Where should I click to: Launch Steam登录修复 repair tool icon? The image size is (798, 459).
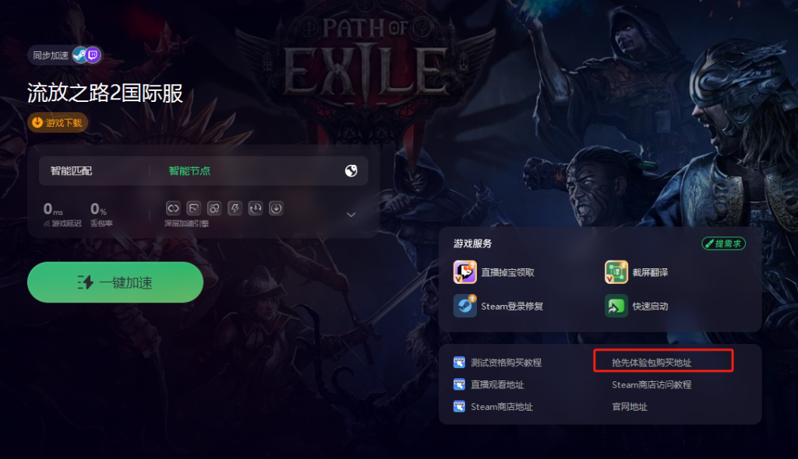point(464,306)
